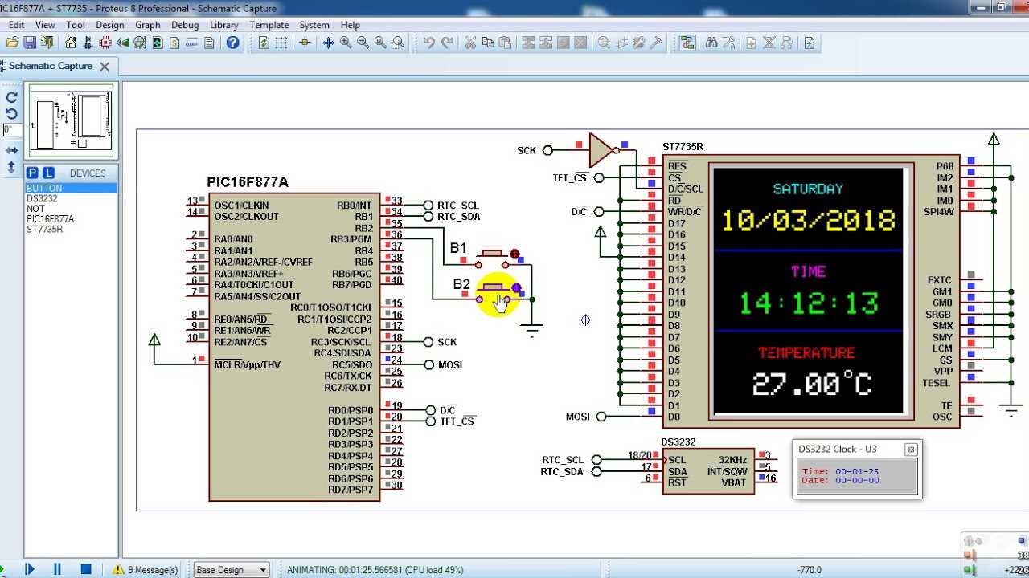The width and height of the screenshot is (1029, 578).
Task: Click the PIC16F877A microcontroller body
Action: (x=294, y=347)
